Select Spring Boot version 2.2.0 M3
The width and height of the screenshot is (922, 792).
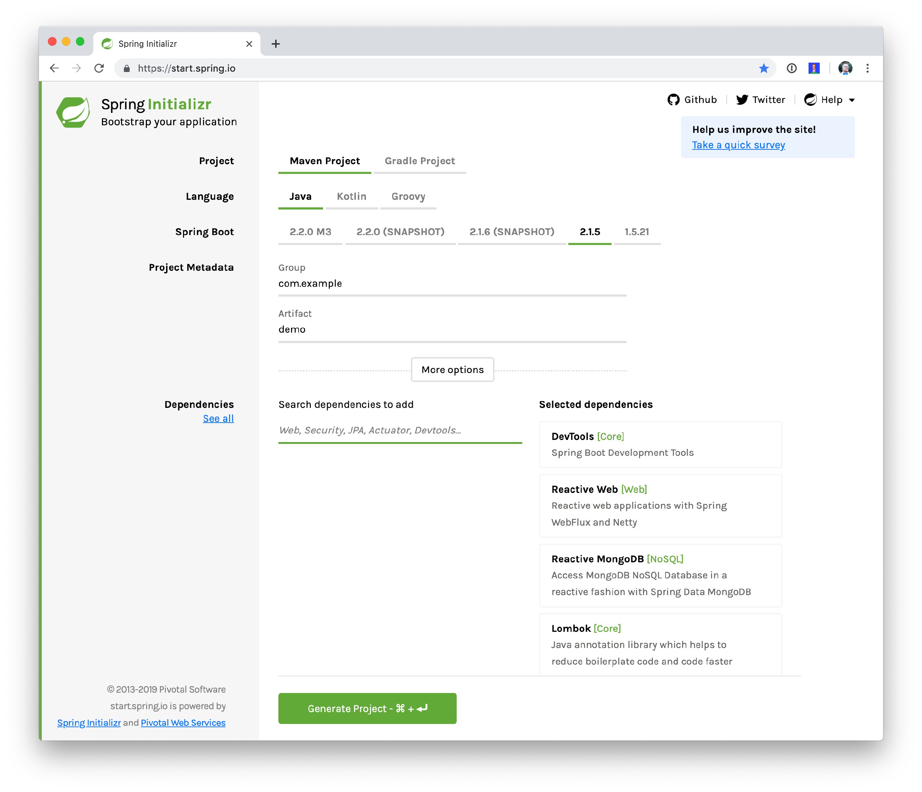click(x=310, y=232)
